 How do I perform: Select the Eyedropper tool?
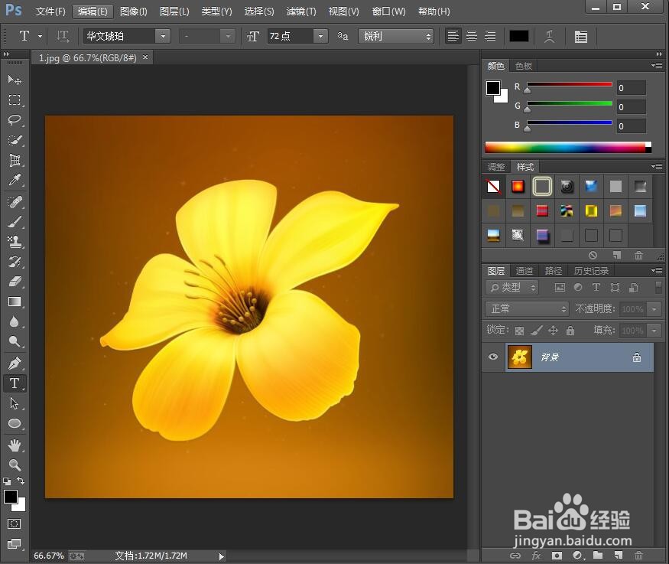[x=15, y=180]
